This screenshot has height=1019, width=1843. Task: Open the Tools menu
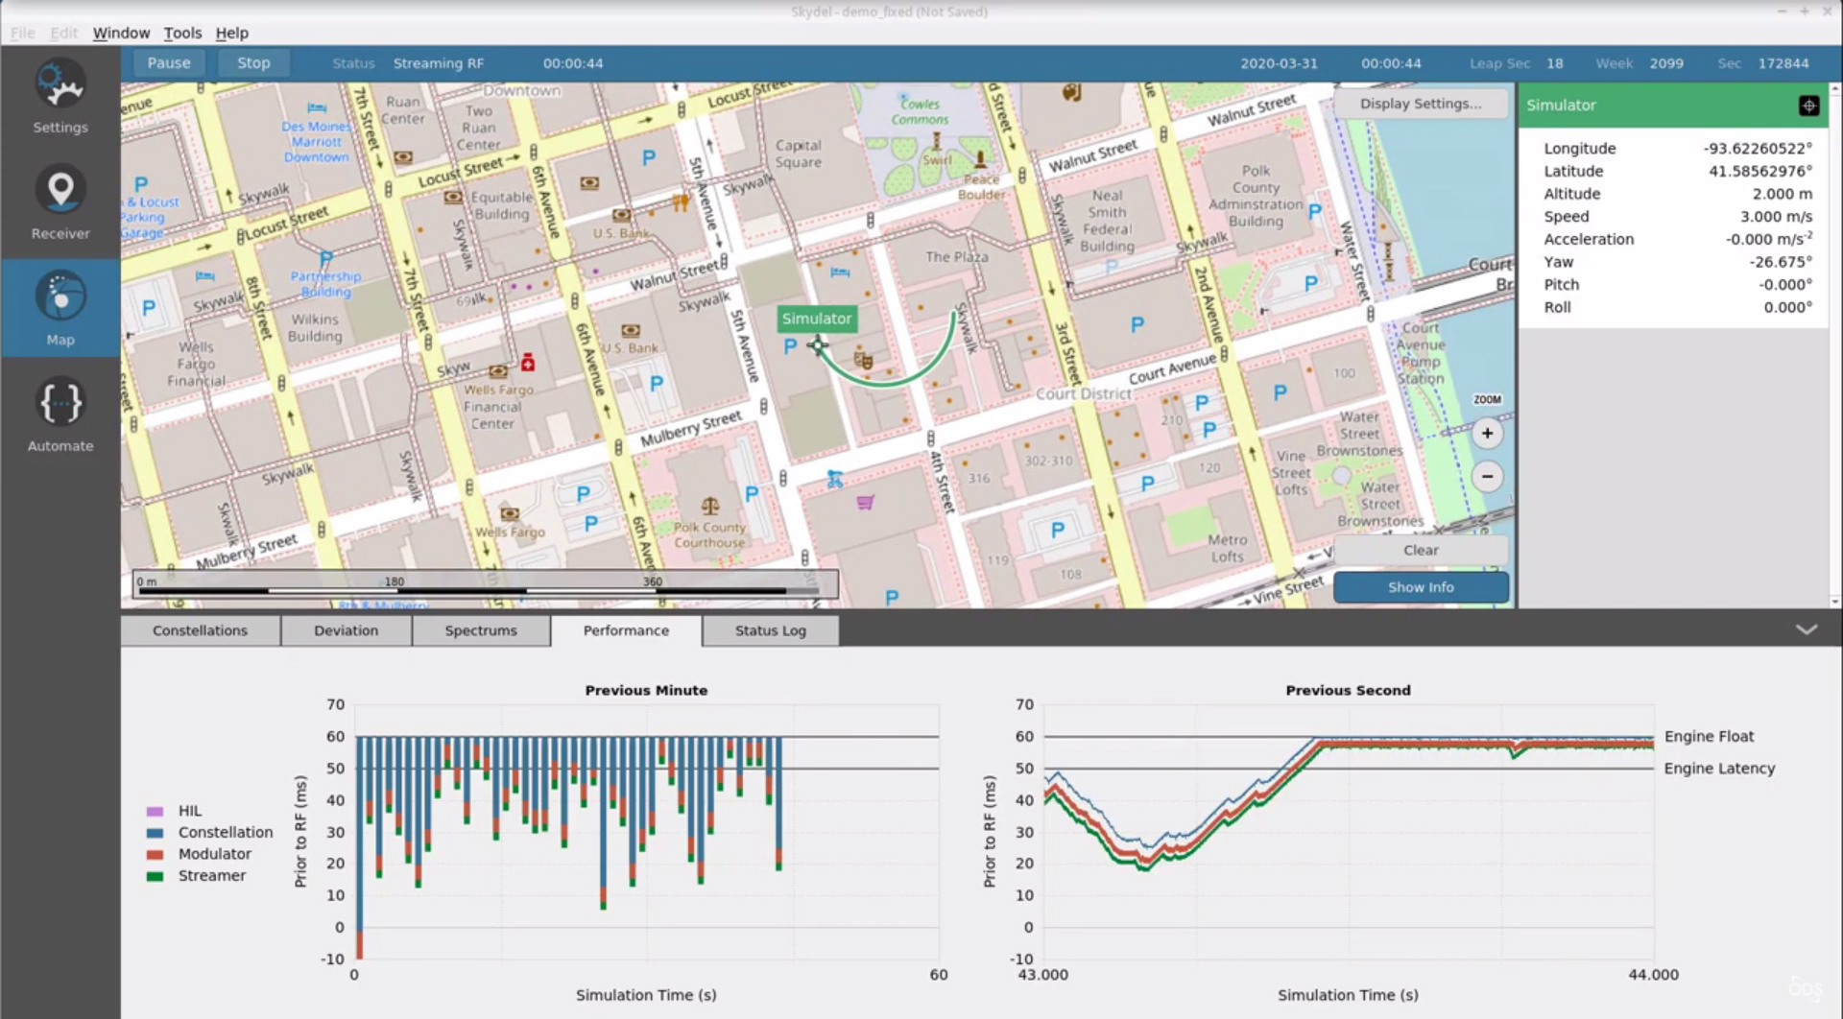click(182, 33)
